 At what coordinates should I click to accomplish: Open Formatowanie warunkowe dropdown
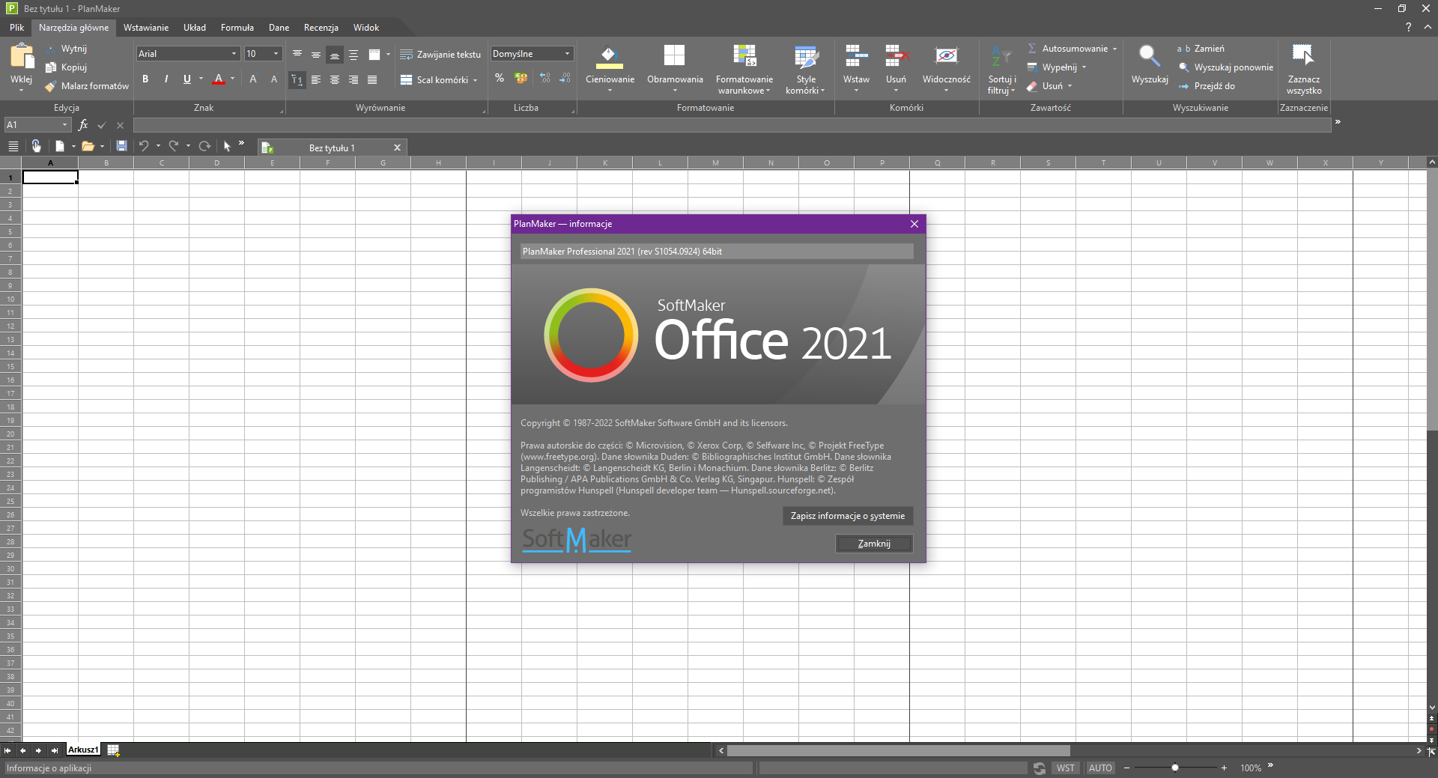tap(744, 70)
